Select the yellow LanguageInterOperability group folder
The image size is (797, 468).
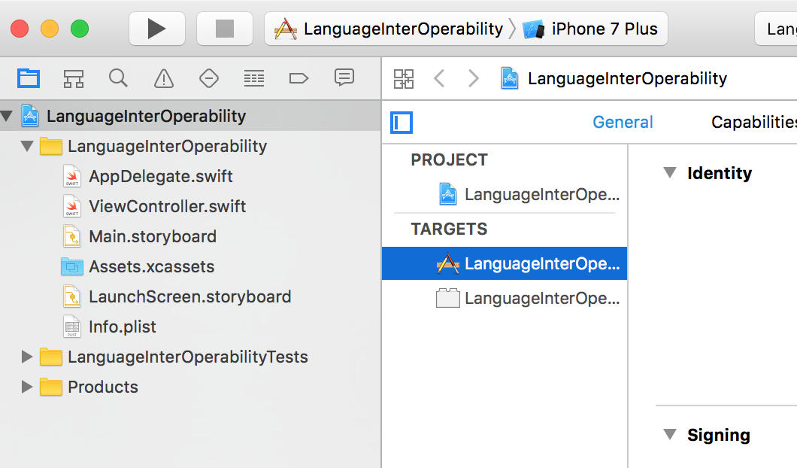[x=191, y=146]
